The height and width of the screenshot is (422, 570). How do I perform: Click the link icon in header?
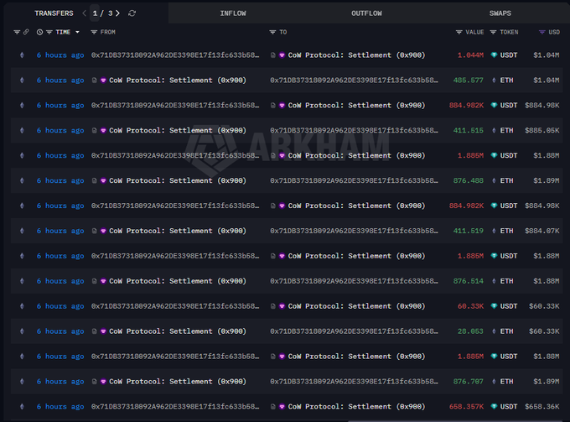coord(26,32)
